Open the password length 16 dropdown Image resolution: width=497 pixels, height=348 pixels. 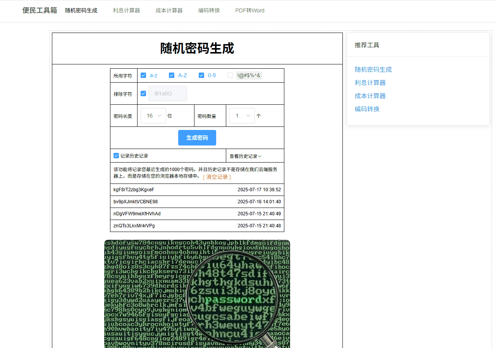(x=153, y=116)
